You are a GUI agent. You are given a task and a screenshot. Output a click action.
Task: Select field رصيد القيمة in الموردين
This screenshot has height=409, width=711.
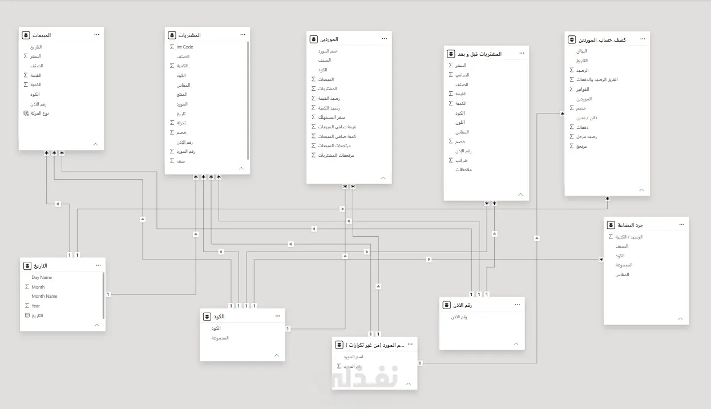coord(329,99)
